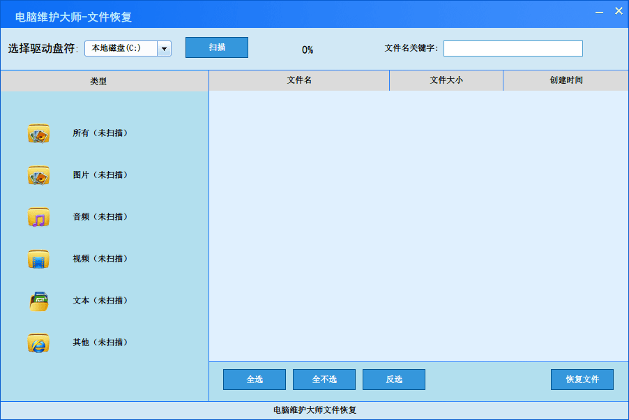Click the 图片 pictures folder icon
This screenshot has height=420, width=629.
click(38, 175)
